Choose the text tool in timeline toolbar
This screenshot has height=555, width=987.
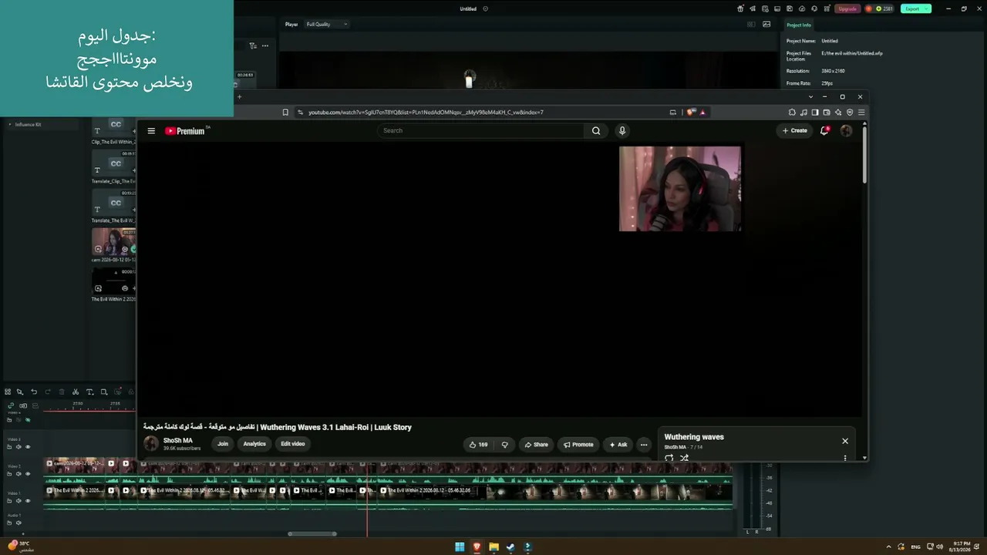[89, 392]
